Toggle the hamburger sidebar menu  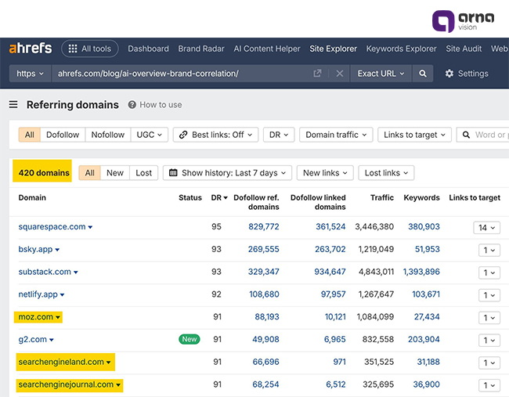[x=13, y=105]
